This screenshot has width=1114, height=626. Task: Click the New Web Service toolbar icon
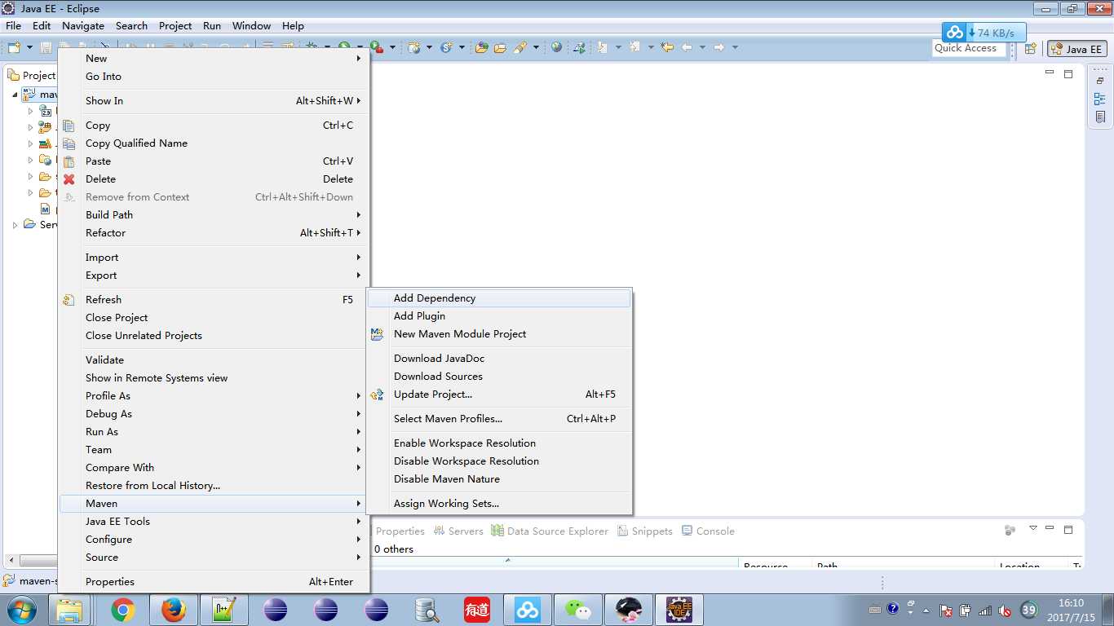(x=446, y=47)
